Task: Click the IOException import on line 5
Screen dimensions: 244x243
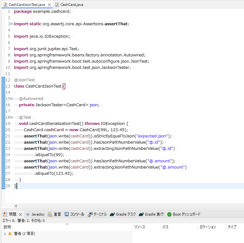Action: point(42,36)
